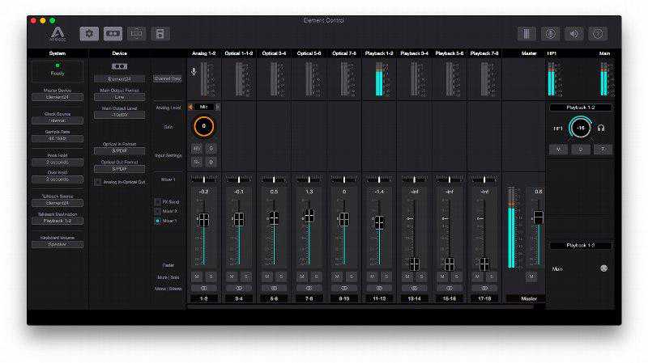Screen dimensions: 648x363
Task: Click the gear settings icon in toolbar
Action: tap(87, 34)
